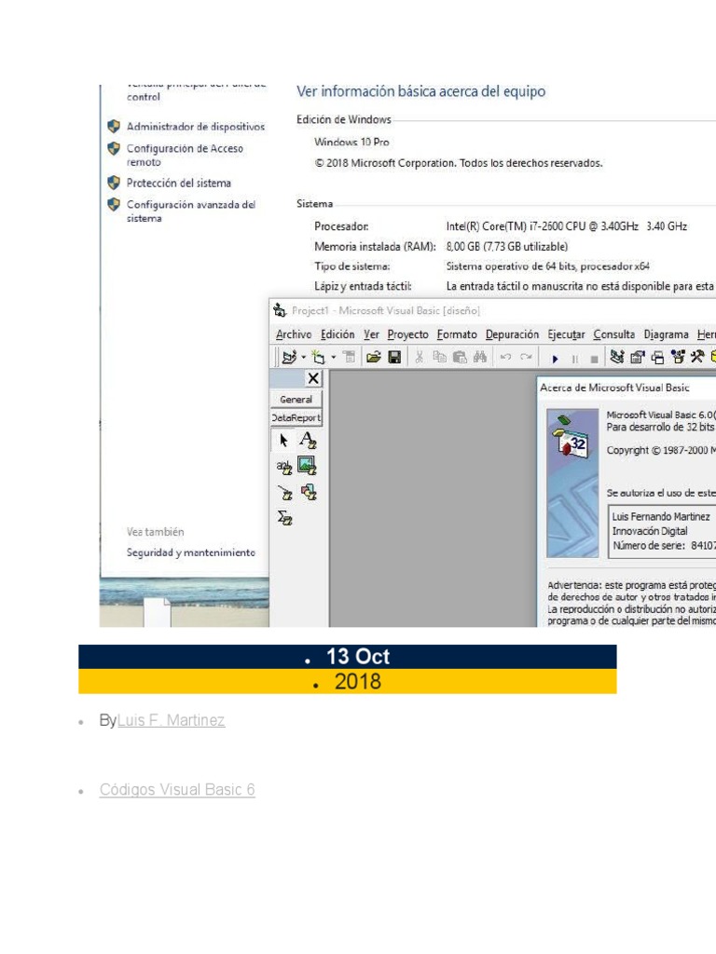Switch to the General toolbox tab
Image resolution: width=716 pixels, height=954 pixels.
click(296, 399)
